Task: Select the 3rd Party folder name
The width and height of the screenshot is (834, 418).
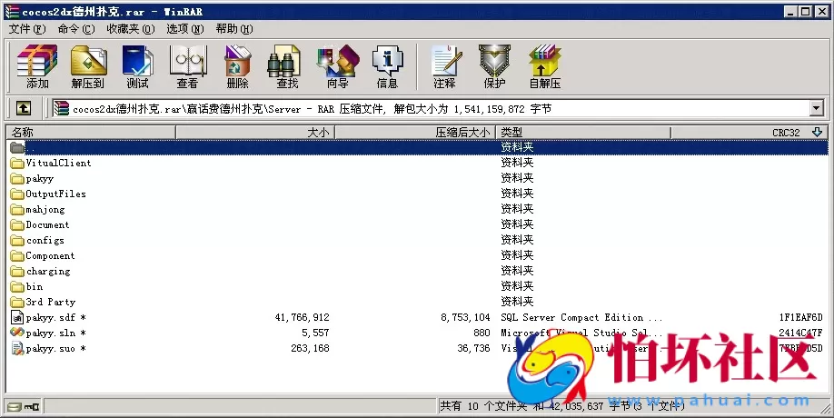Action: pyautogui.click(x=51, y=302)
